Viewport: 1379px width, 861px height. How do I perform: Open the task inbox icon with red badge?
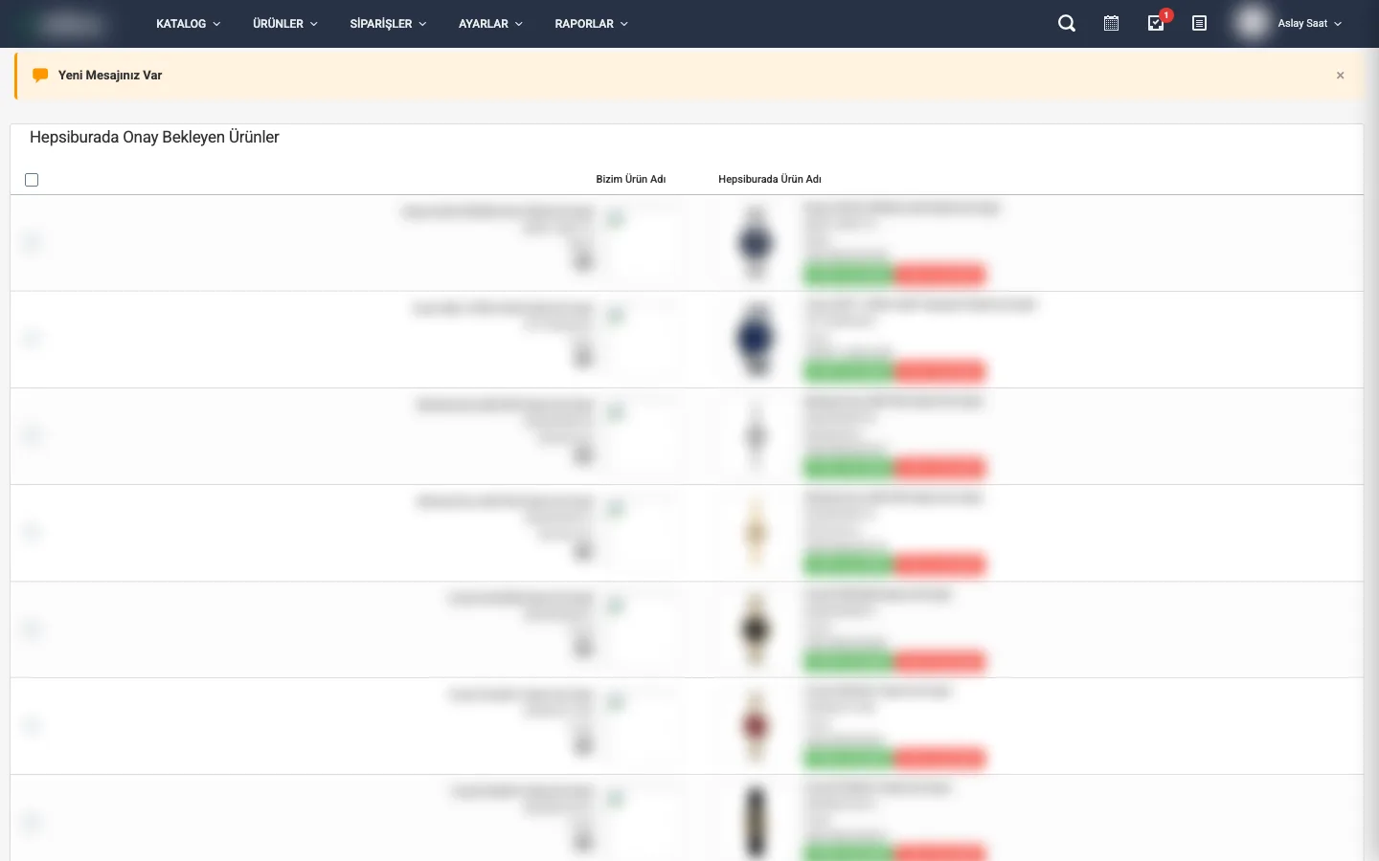tap(1156, 24)
